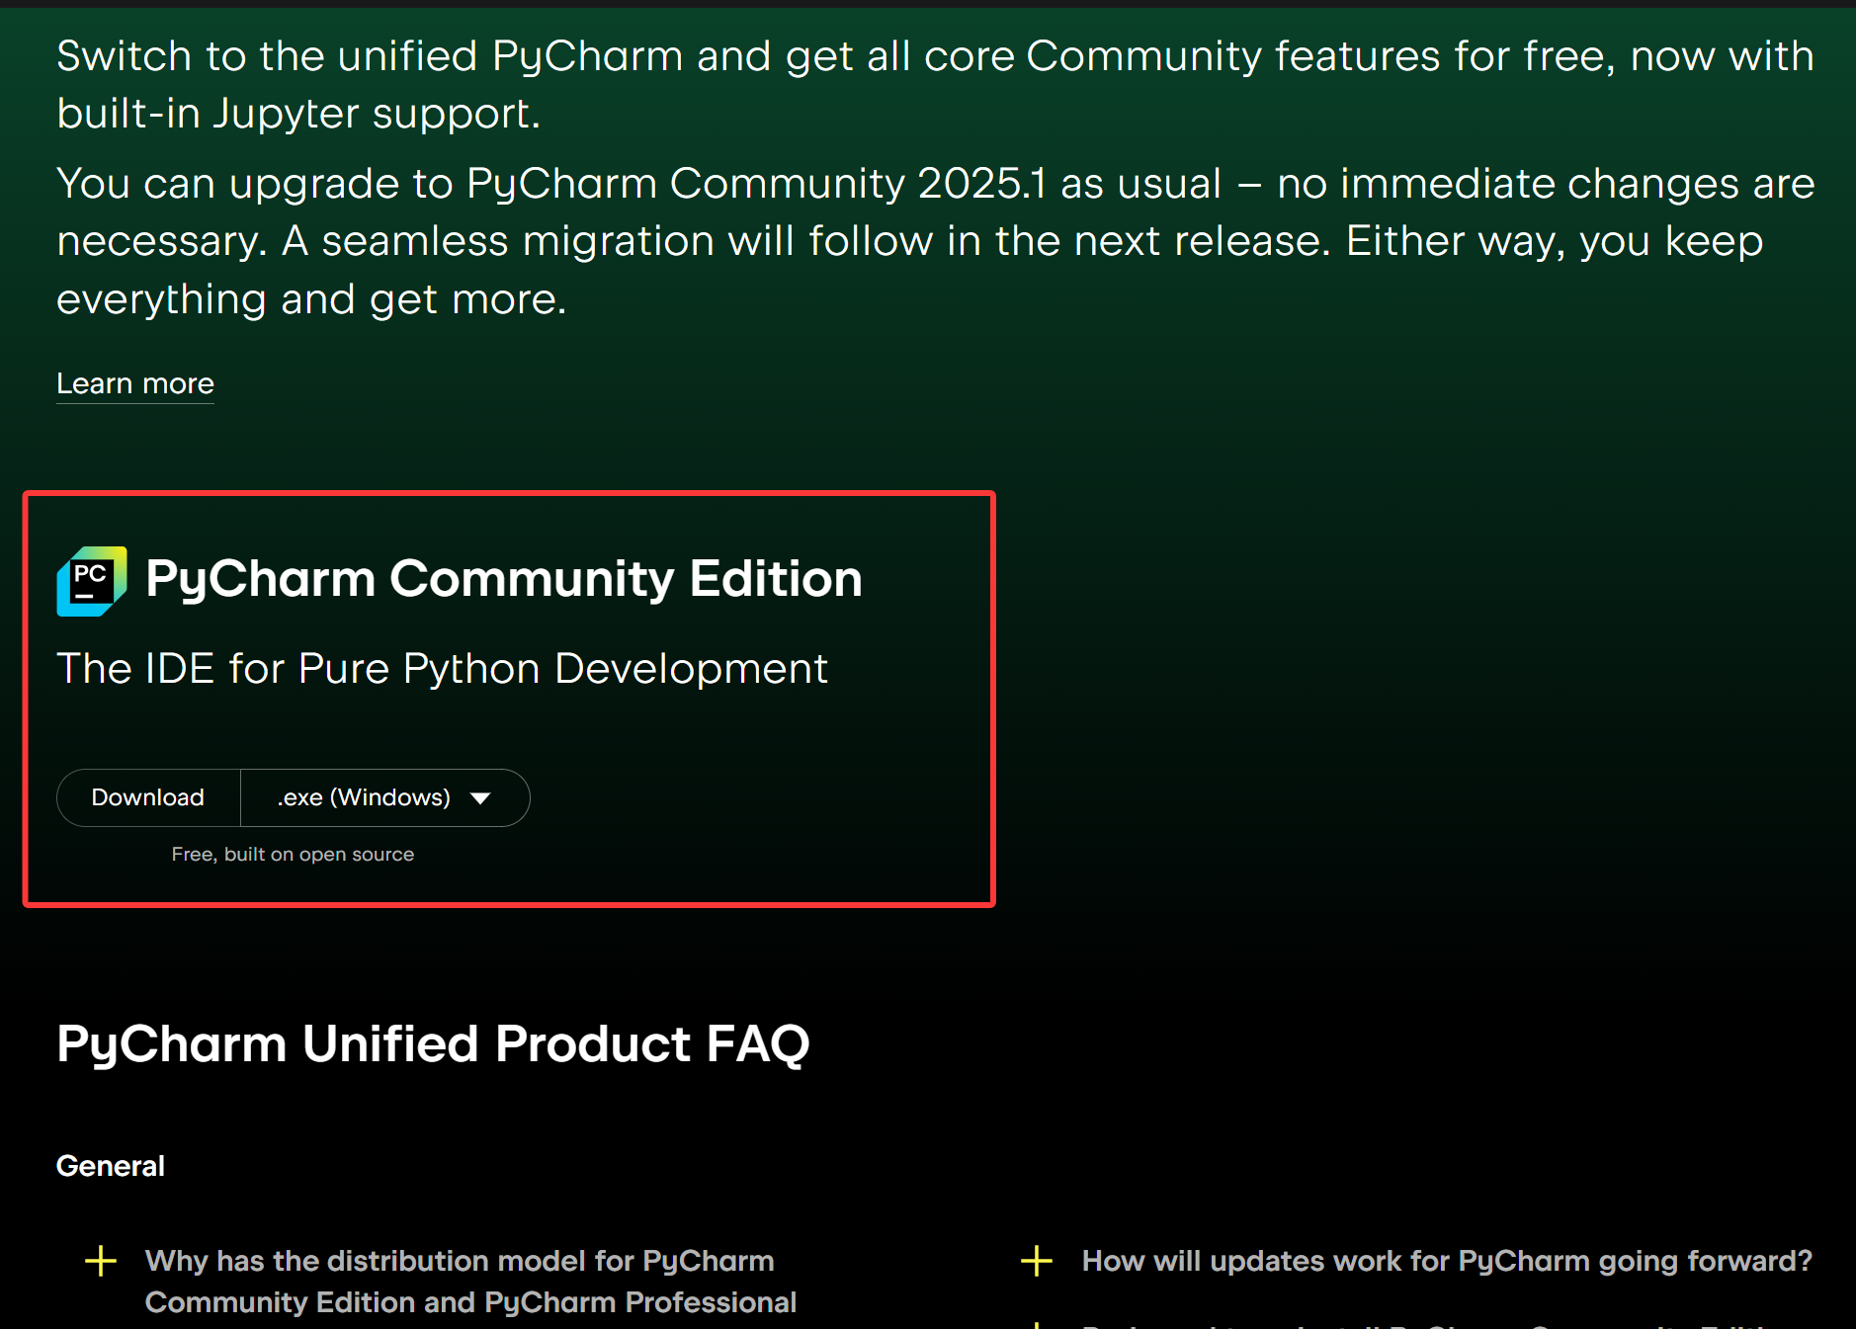Click the PyCharm Unified Product FAQ heading

point(433,1044)
